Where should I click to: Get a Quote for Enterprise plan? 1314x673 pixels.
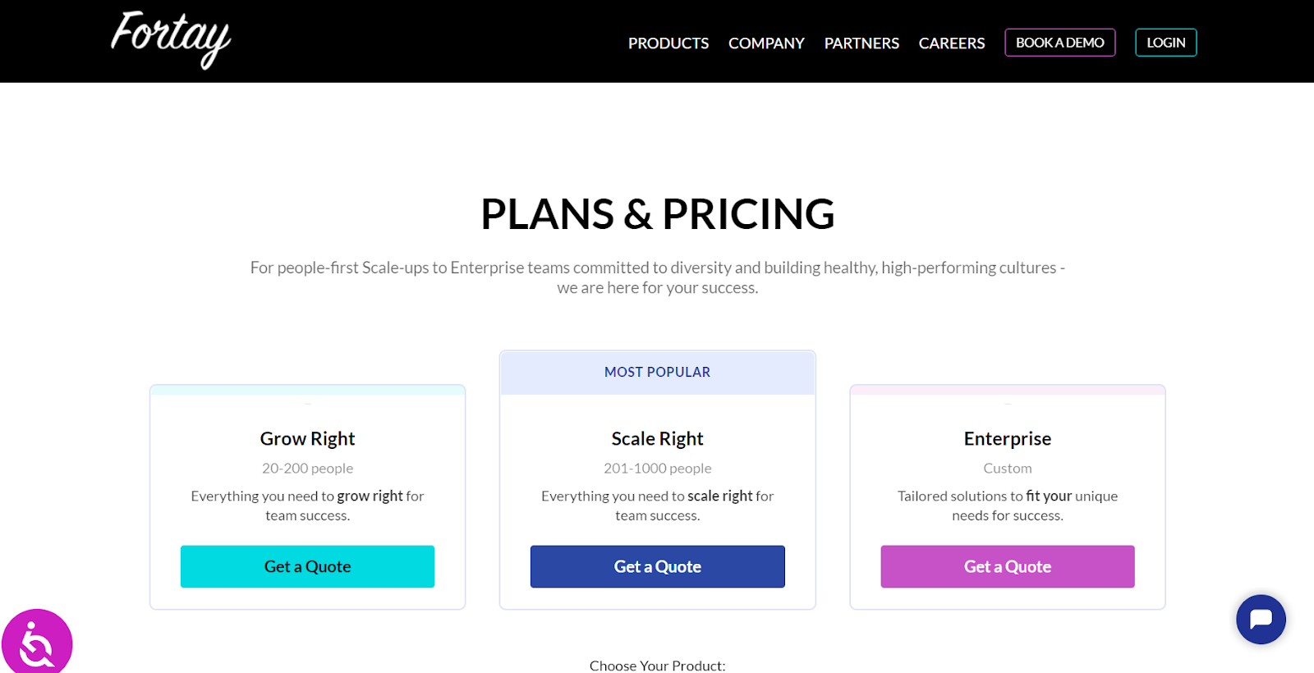point(1007,566)
